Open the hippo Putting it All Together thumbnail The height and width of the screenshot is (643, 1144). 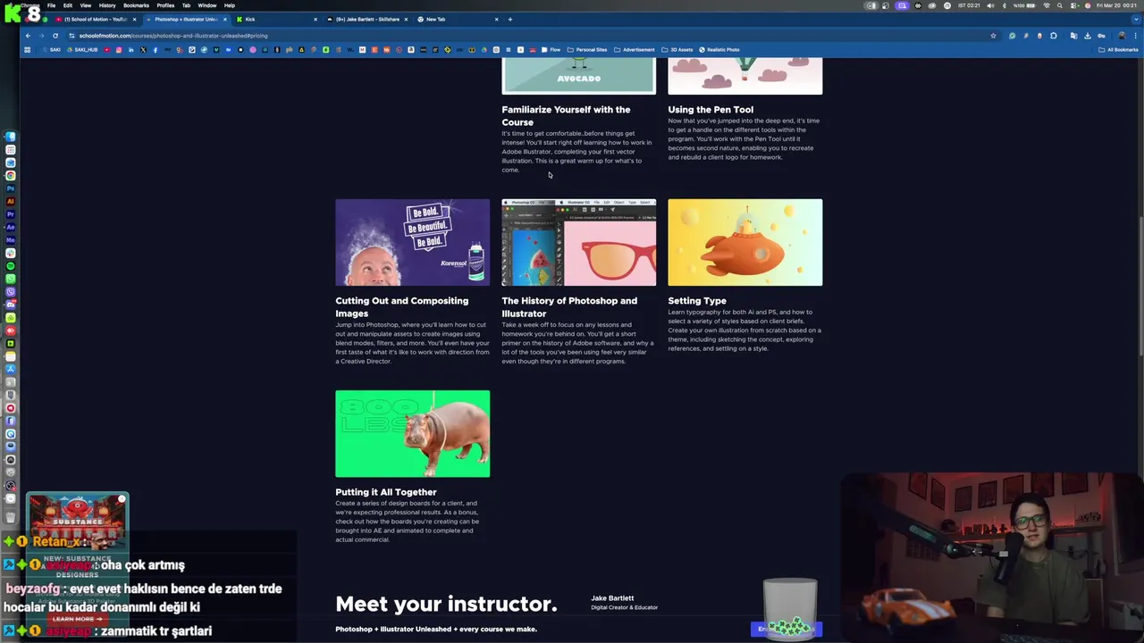point(412,433)
